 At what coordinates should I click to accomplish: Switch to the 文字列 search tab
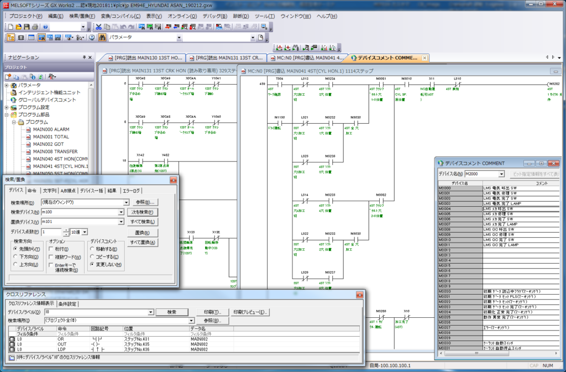pos(49,191)
